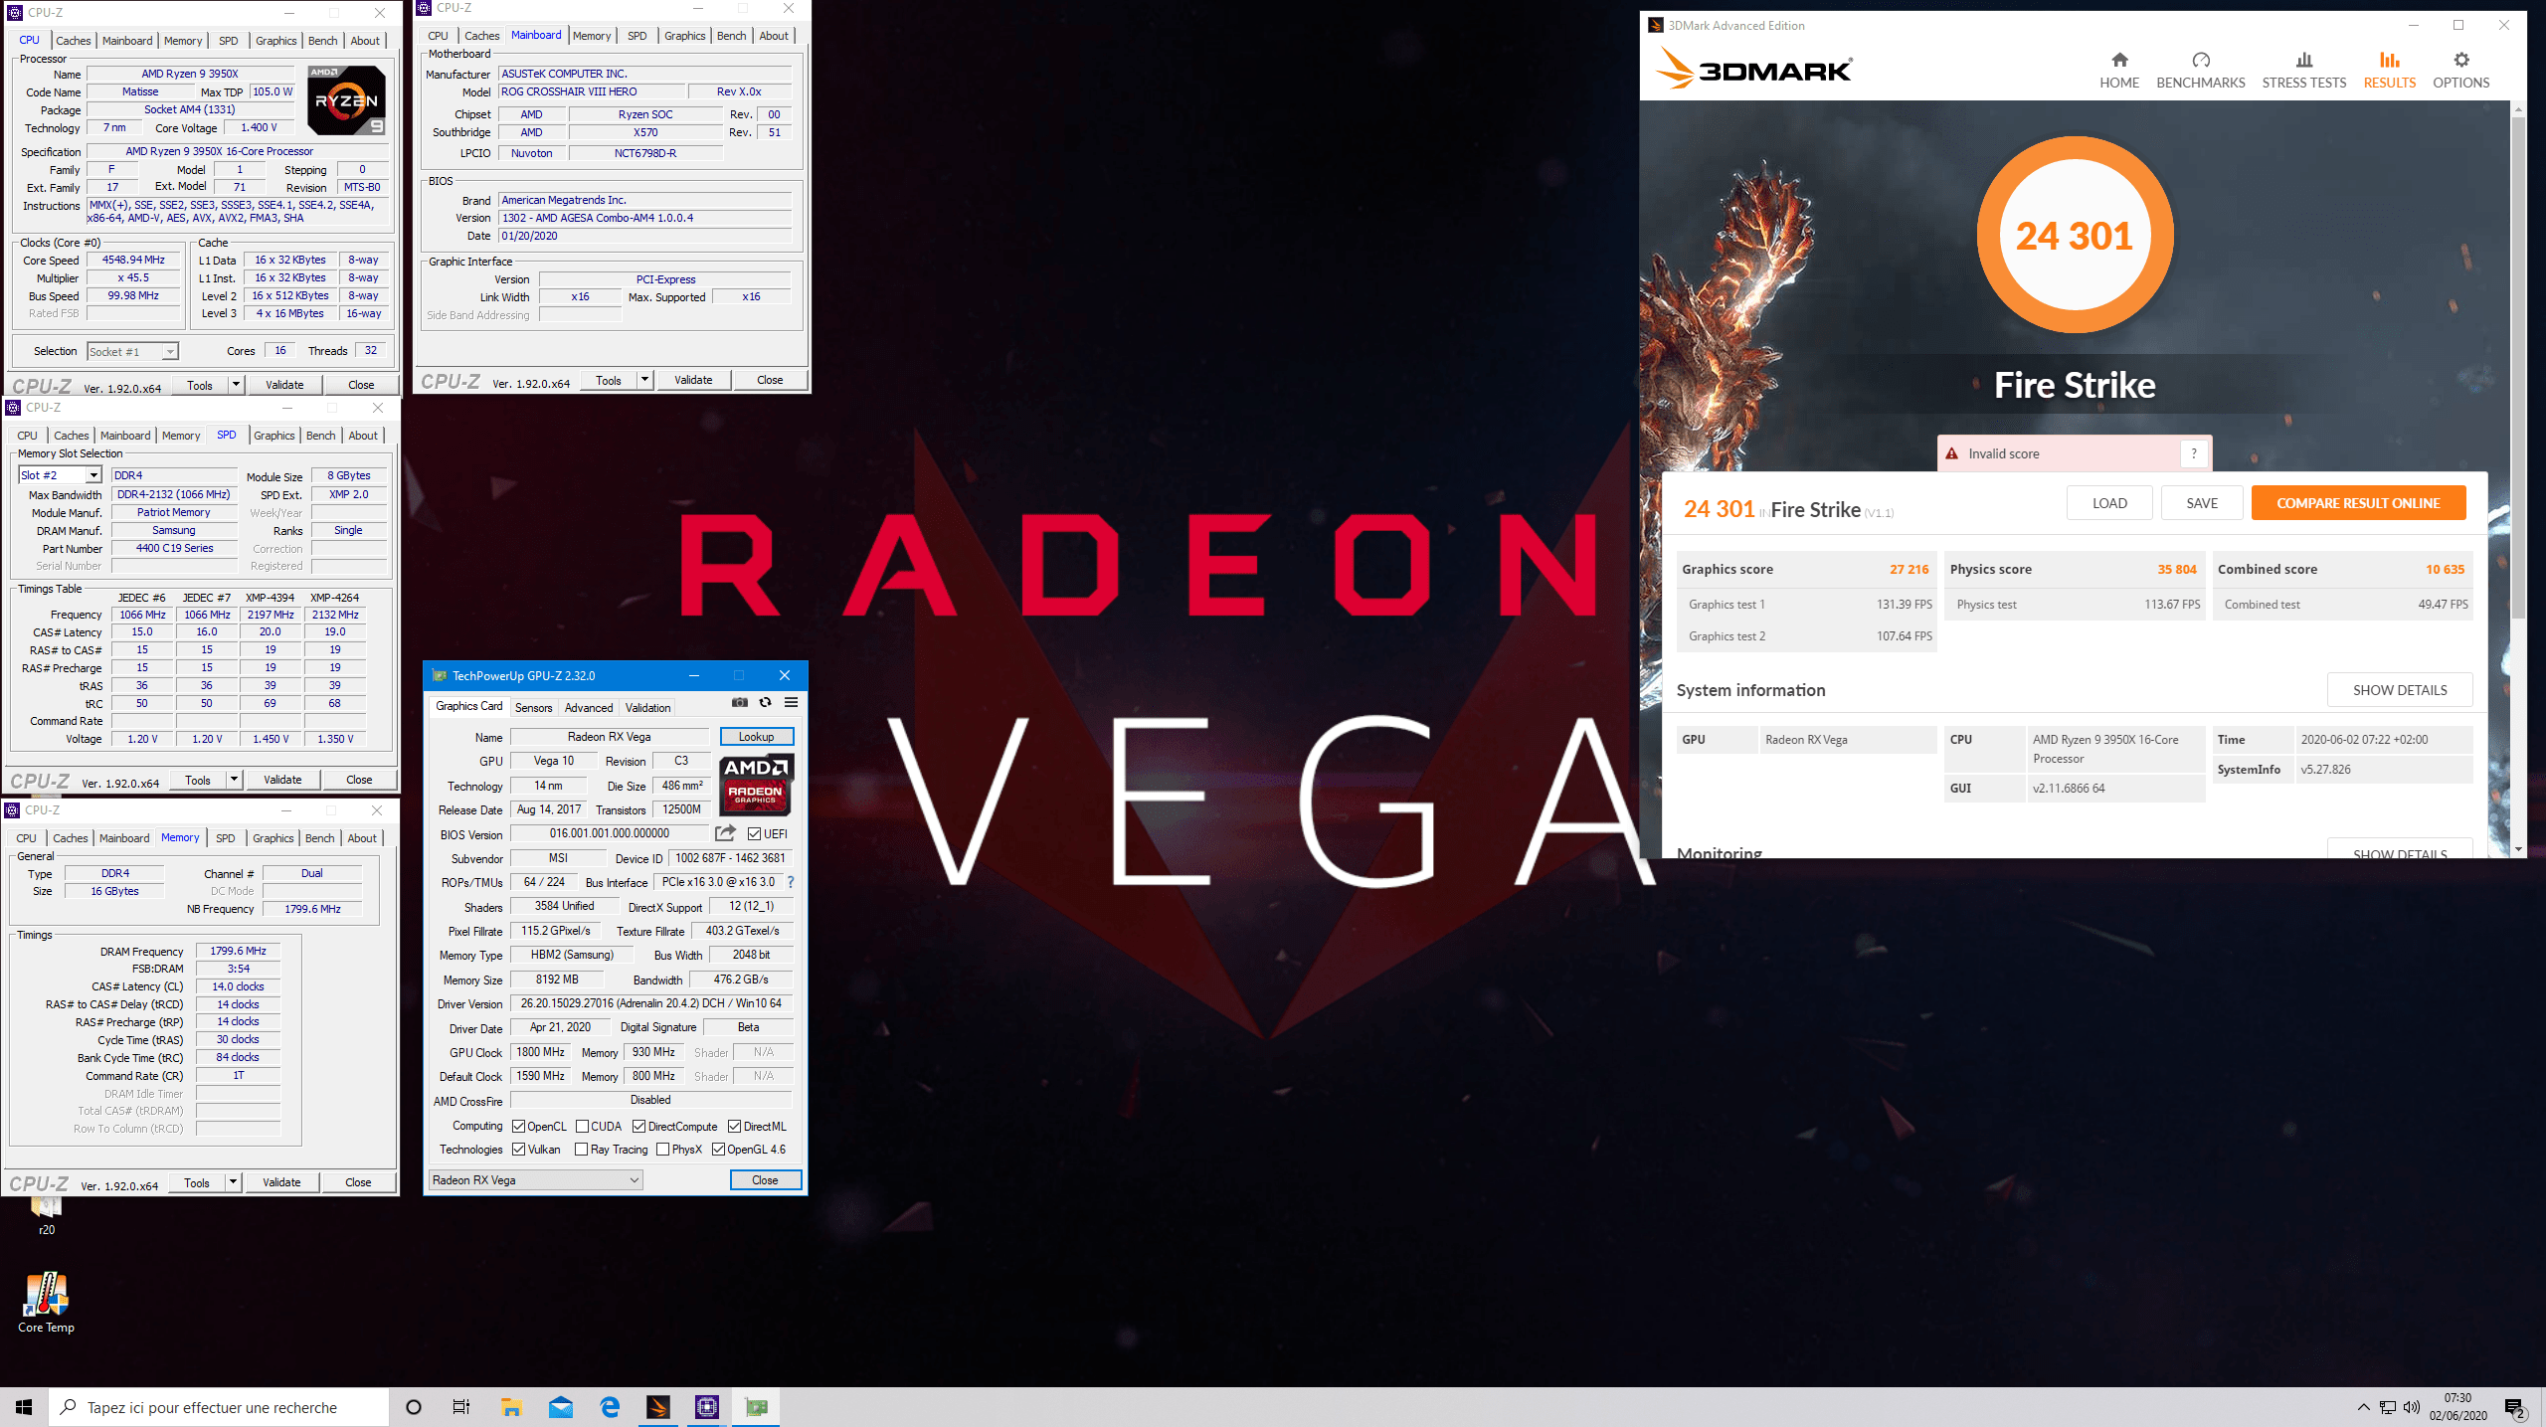Viewport: 2546px width, 1427px height.
Task: Open the Validation tab in GPU-Z
Action: (647, 708)
